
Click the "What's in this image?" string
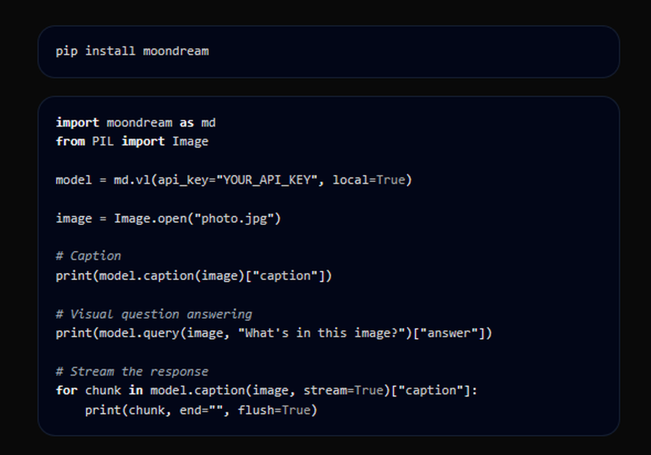point(322,333)
